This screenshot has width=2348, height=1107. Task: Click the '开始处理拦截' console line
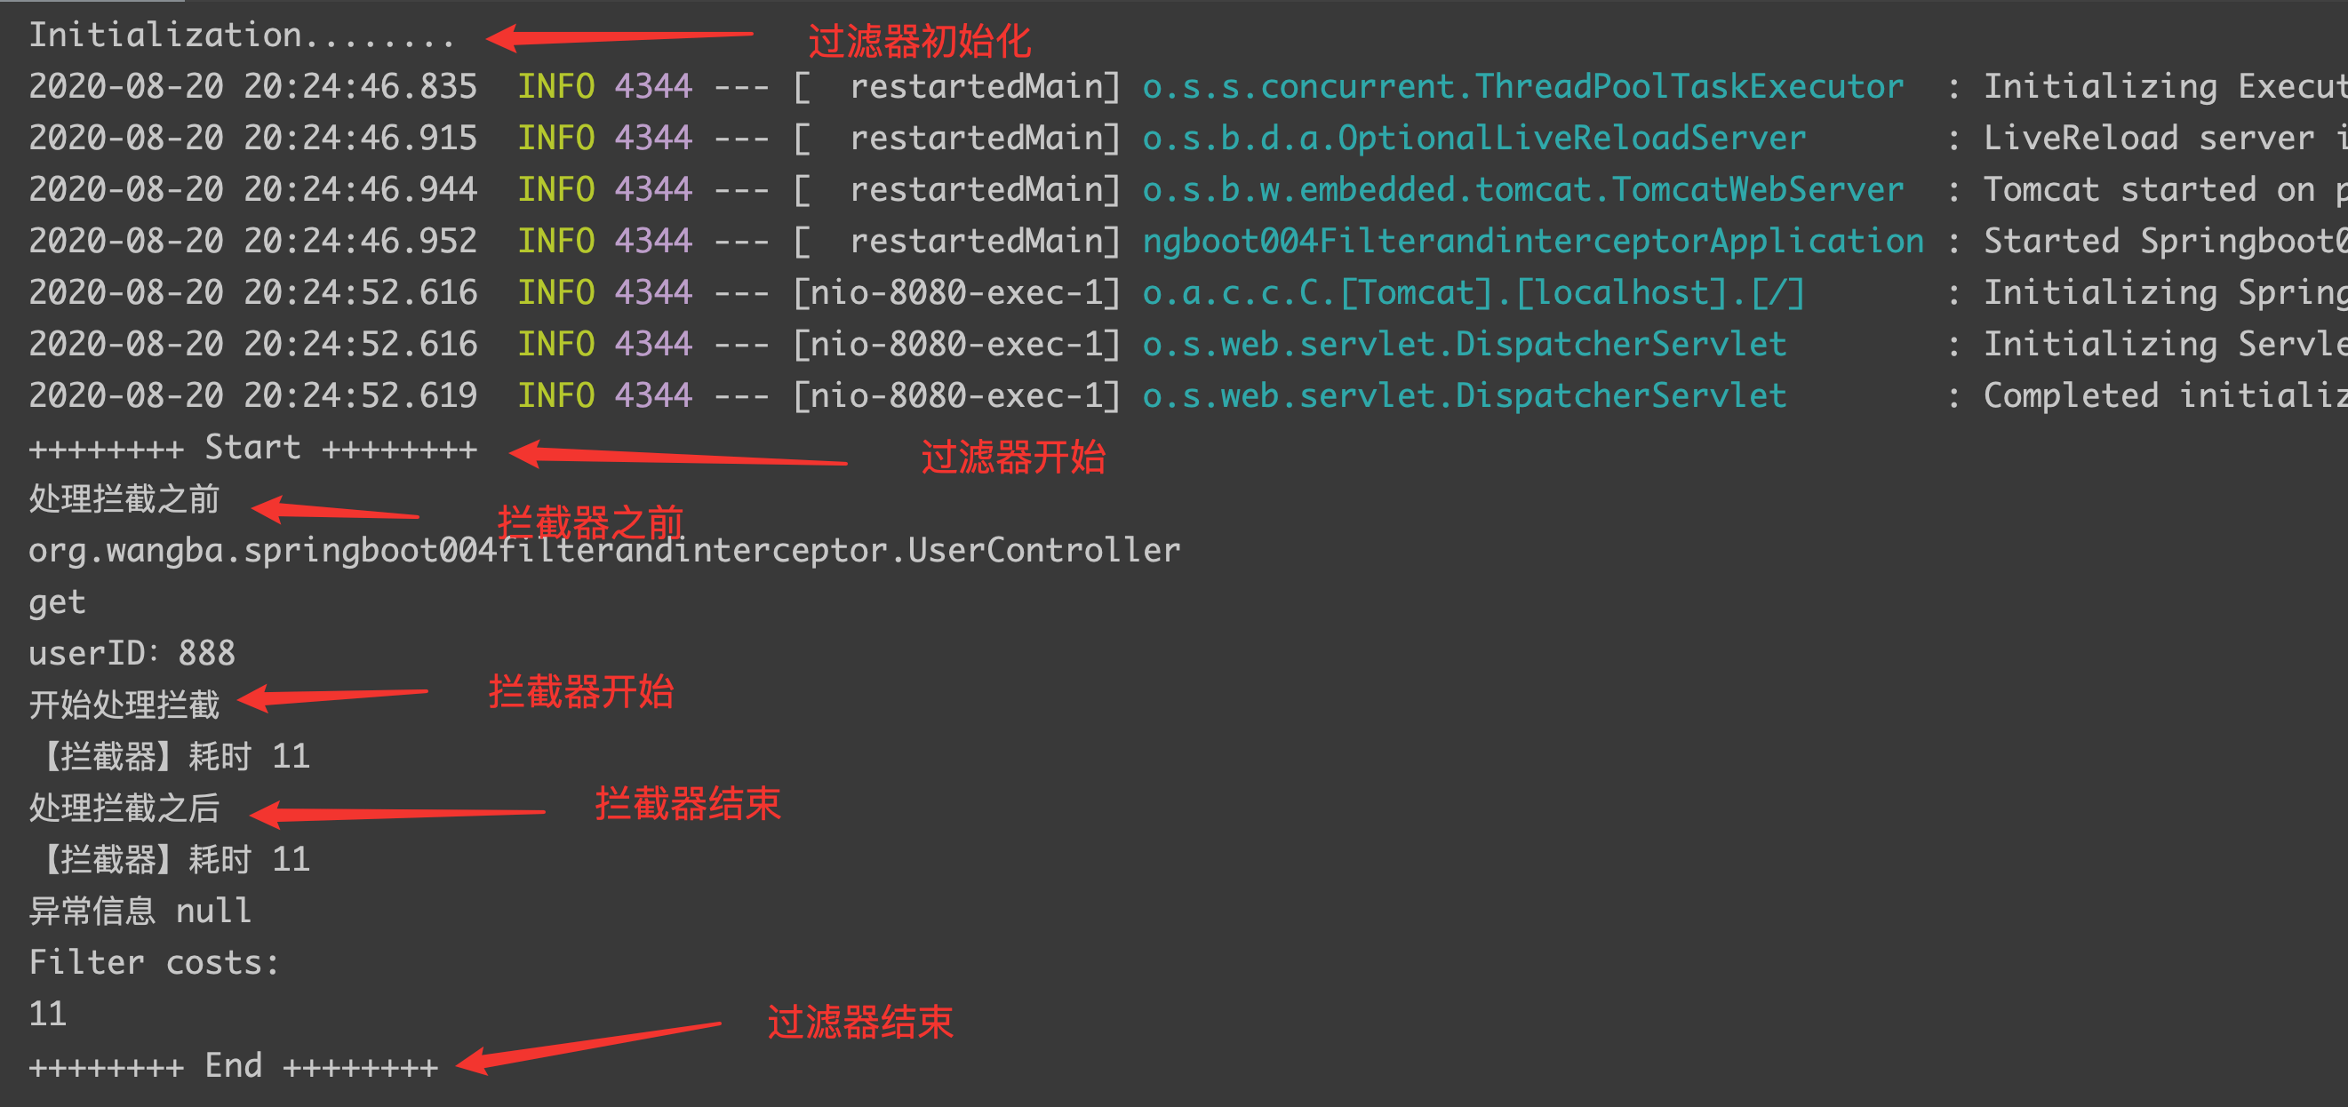pyautogui.click(x=125, y=705)
